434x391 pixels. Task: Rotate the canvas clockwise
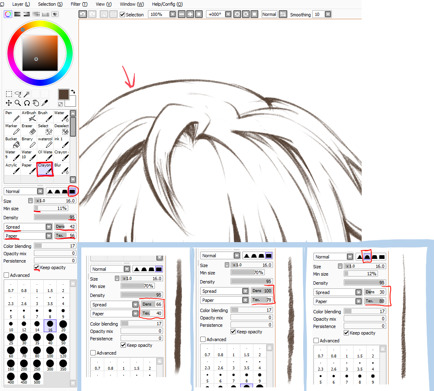[x=246, y=14]
